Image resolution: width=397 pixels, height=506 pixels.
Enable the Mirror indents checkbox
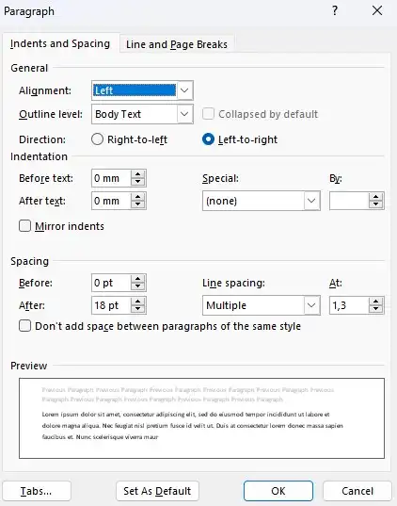(24, 226)
